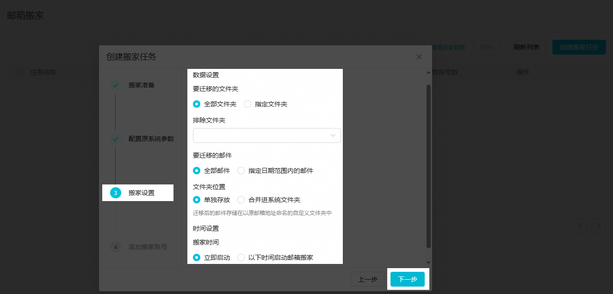Open the 排除文件夹 dropdown
613x294 pixels.
(261, 135)
